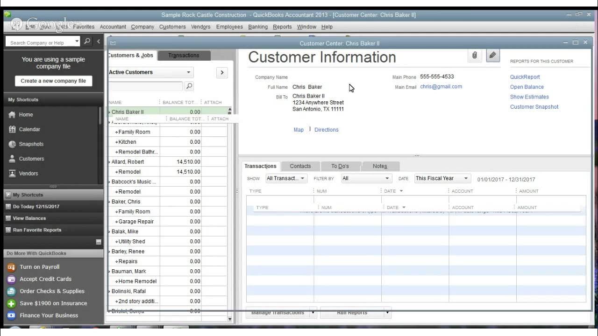Click chris@gmail.com email link
The height and width of the screenshot is (336, 598).
click(441, 86)
